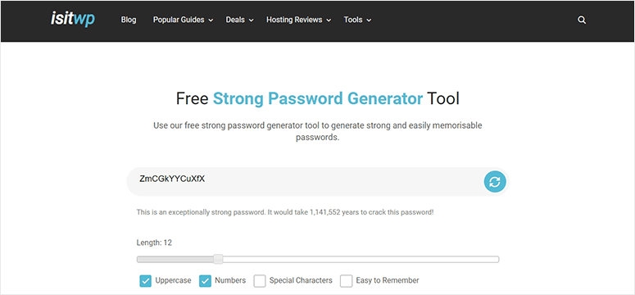Click the 'Length: 12' label
Screen dimensions: 635x295
pos(154,243)
